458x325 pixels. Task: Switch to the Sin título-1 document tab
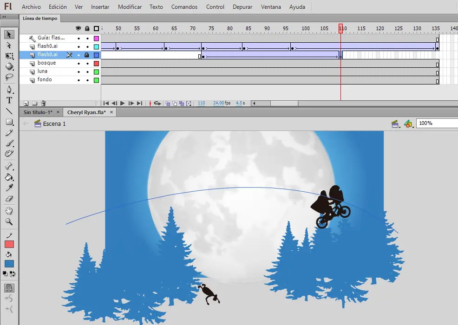click(38, 112)
